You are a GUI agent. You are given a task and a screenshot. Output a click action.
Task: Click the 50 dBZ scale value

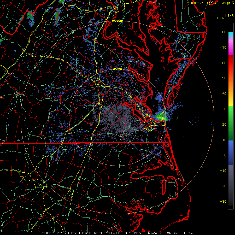(224, 78)
